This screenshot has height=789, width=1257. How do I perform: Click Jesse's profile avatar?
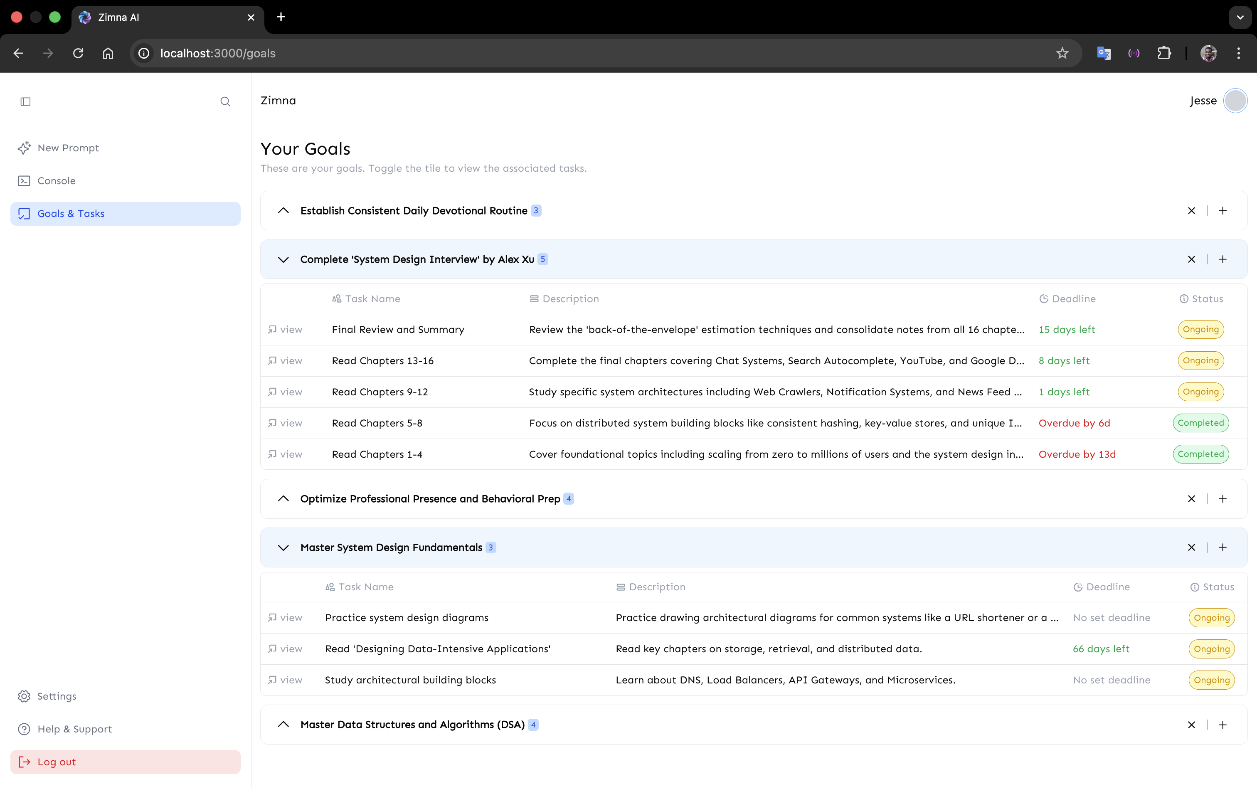[x=1235, y=101]
